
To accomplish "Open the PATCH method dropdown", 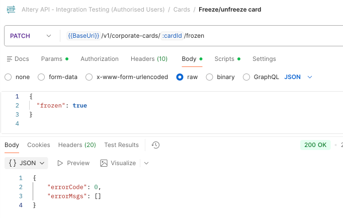I will tap(31, 36).
